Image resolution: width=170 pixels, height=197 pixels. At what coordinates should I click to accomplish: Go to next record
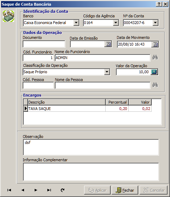tap(36, 190)
